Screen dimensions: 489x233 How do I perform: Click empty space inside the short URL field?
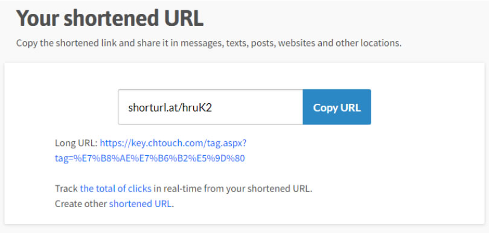point(259,107)
